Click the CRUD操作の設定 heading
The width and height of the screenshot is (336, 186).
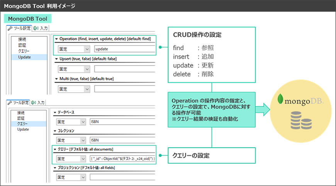[197, 35]
